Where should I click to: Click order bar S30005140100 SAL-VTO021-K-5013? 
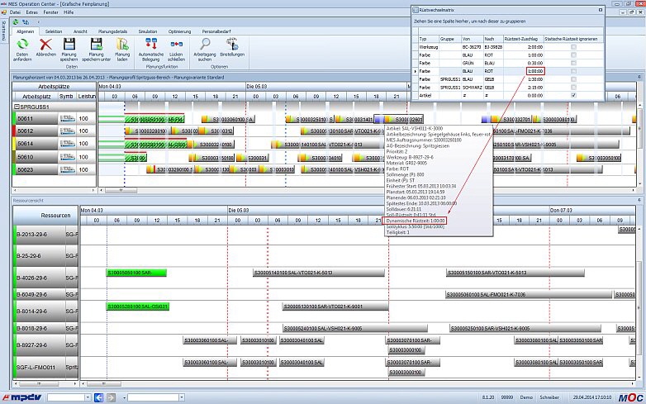[x=319, y=273]
